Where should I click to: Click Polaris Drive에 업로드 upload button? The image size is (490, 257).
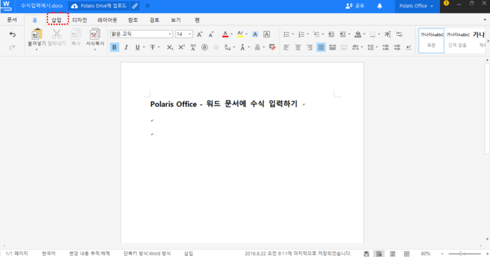[99, 6]
